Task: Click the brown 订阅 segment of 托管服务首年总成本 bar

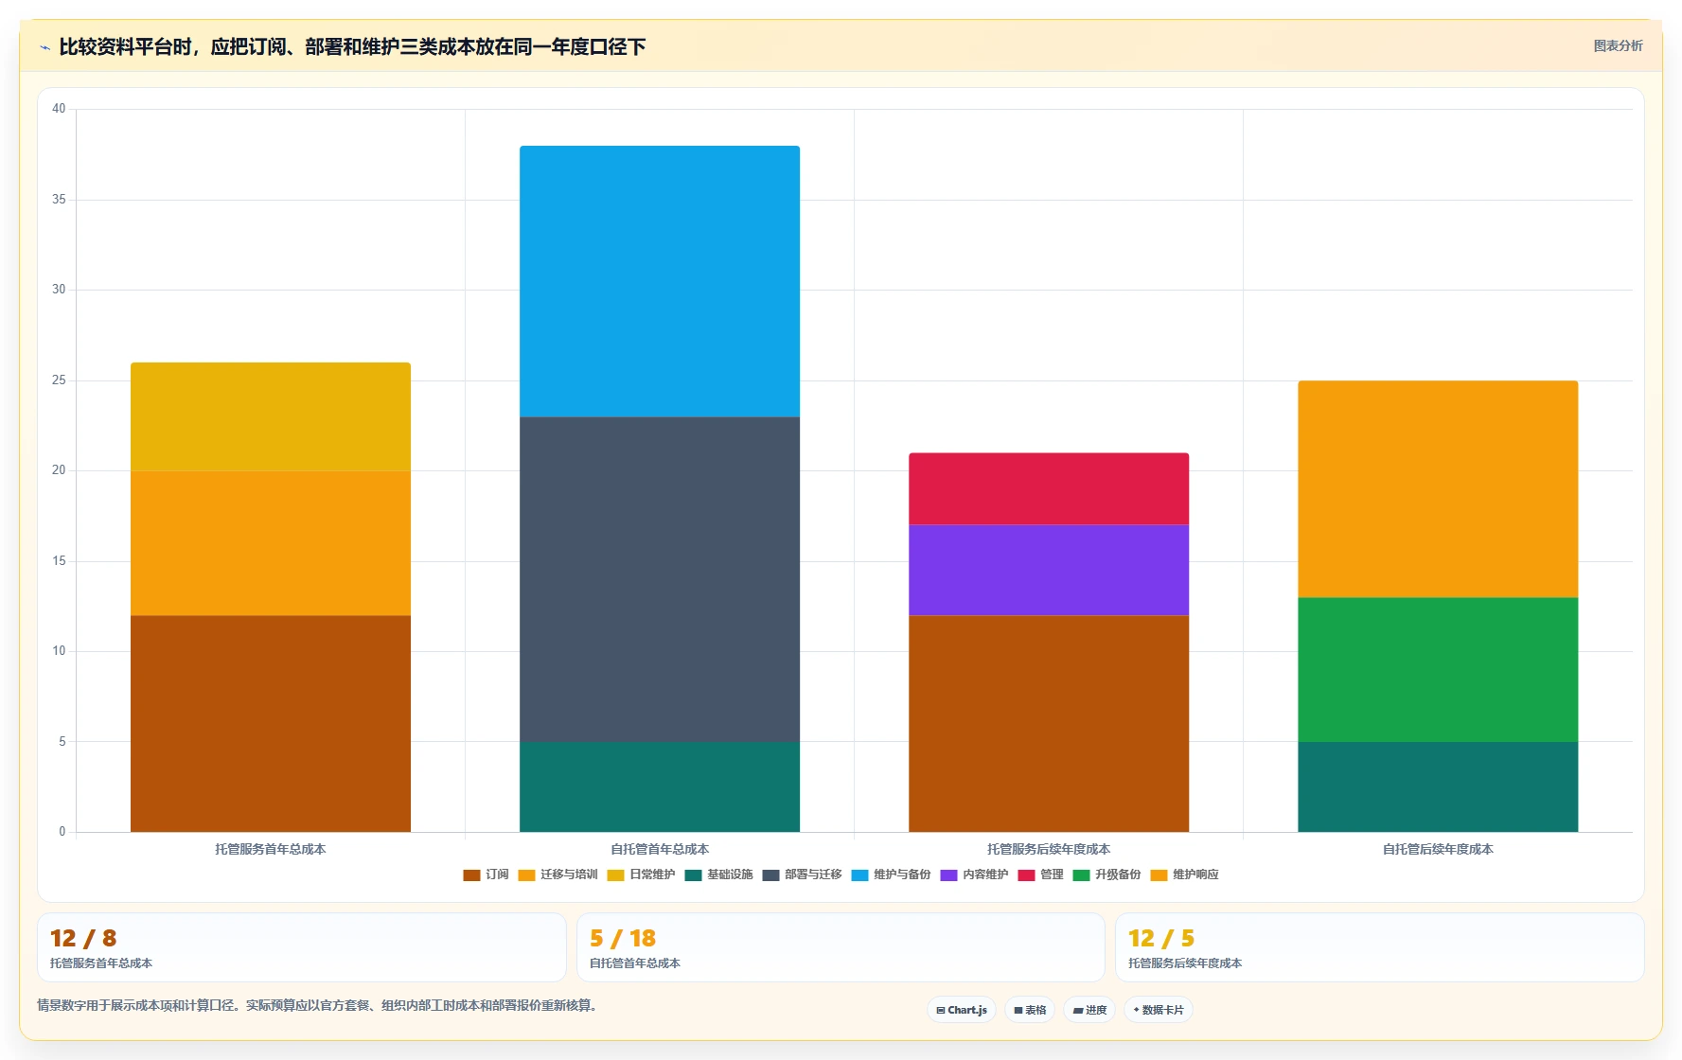Action: pos(271,723)
